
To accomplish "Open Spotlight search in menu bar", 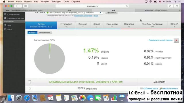I will point(175,1).
